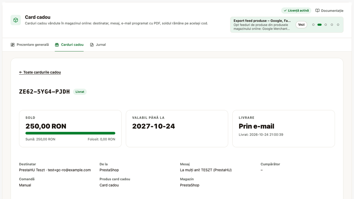Click the Sumă: 250,00 RON text
Viewport: 354px width, 199px height.
pos(41,139)
